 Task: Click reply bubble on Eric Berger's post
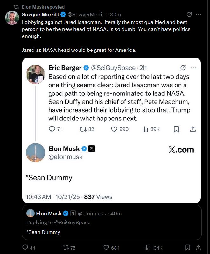coord(52,129)
